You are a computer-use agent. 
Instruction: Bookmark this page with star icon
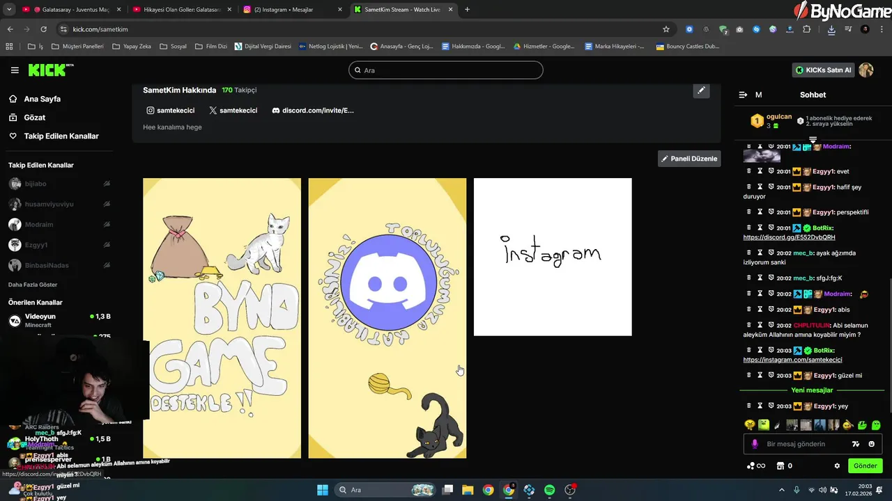click(x=666, y=29)
